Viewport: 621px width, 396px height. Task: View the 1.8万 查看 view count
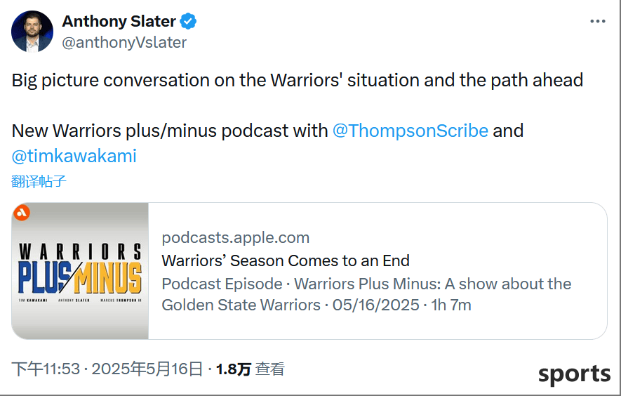click(x=251, y=369)
